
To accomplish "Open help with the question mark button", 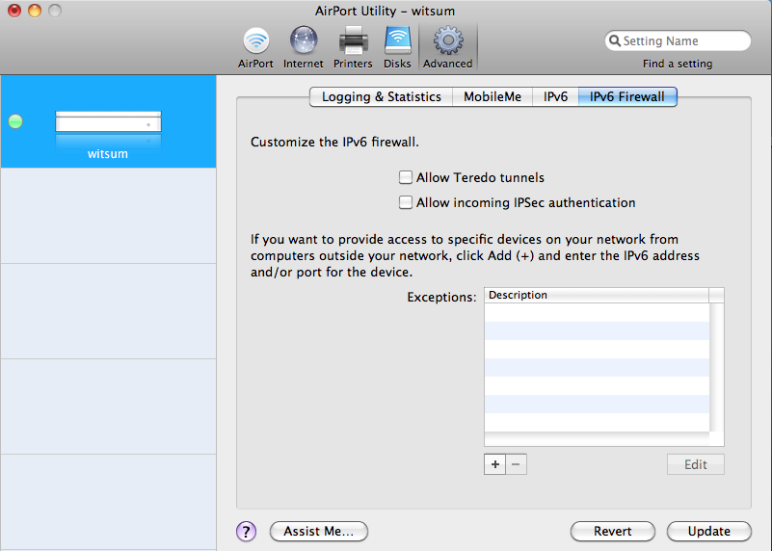I will pyautogui.click(x=246, y=532).
